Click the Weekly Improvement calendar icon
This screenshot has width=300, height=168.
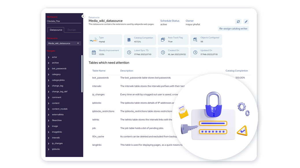coord(94,52)
